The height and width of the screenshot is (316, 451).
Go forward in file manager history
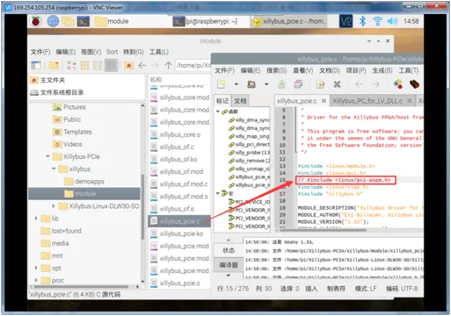155,66
